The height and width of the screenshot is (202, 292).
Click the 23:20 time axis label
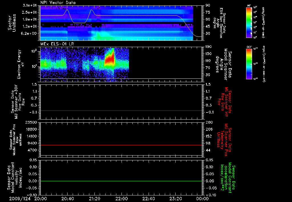[x=176, y=199]
